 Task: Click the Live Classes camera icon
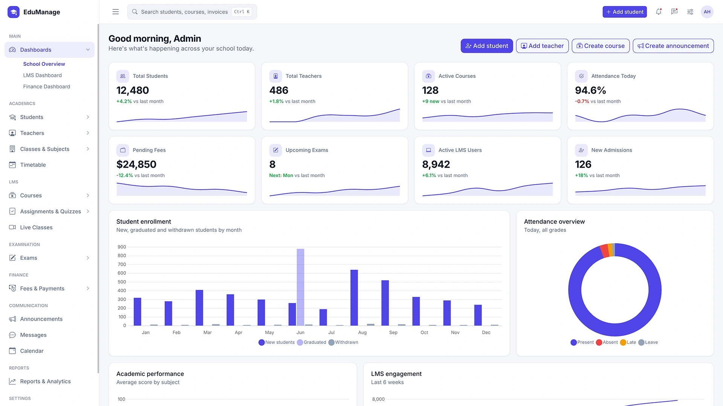click(x=12, y=227)
